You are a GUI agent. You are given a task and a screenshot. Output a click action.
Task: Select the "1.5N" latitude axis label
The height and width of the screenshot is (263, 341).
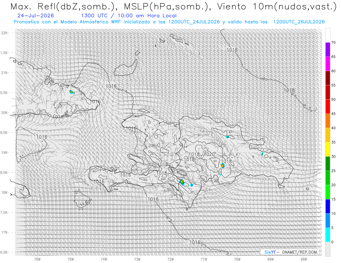click(x=4, y=53)
